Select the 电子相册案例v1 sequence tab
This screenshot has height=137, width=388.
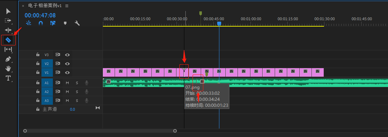click(45, 6)
